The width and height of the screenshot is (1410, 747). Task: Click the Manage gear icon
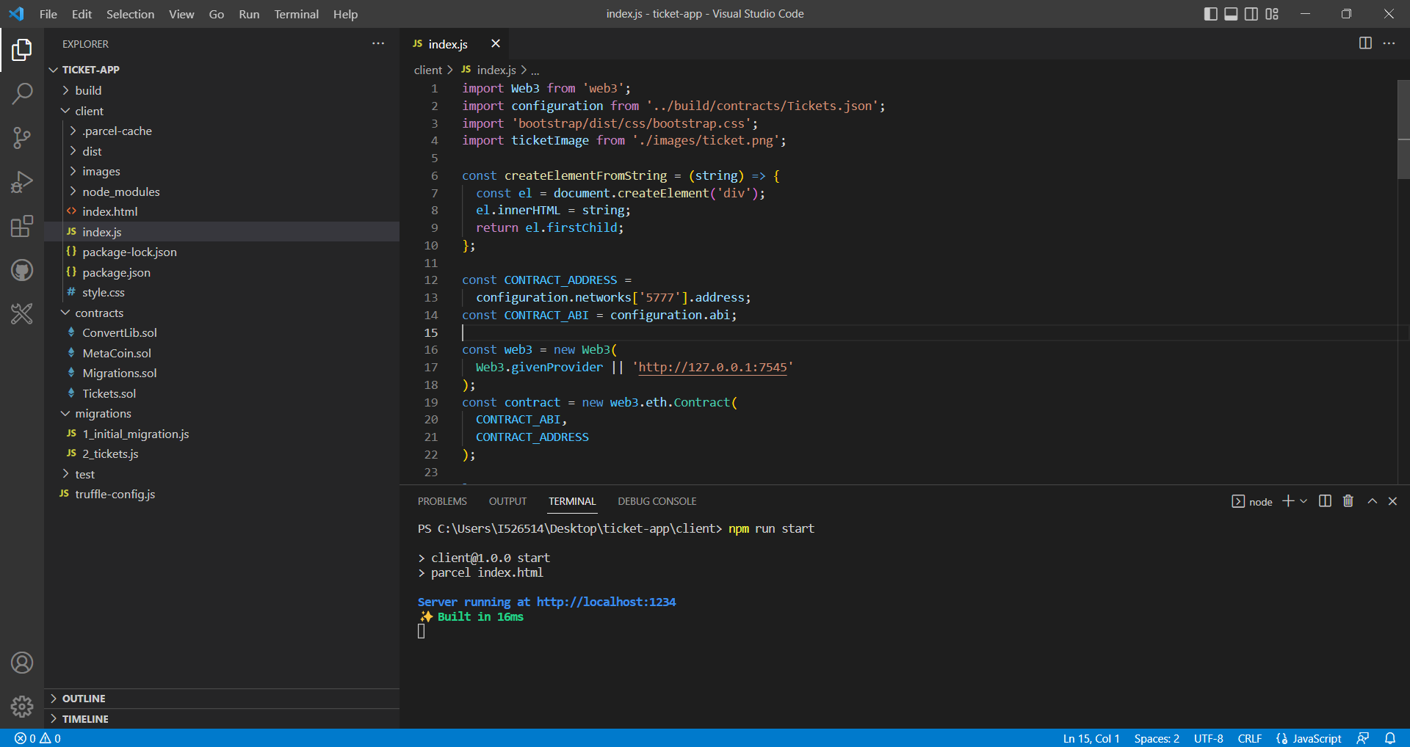click(22, 707)
